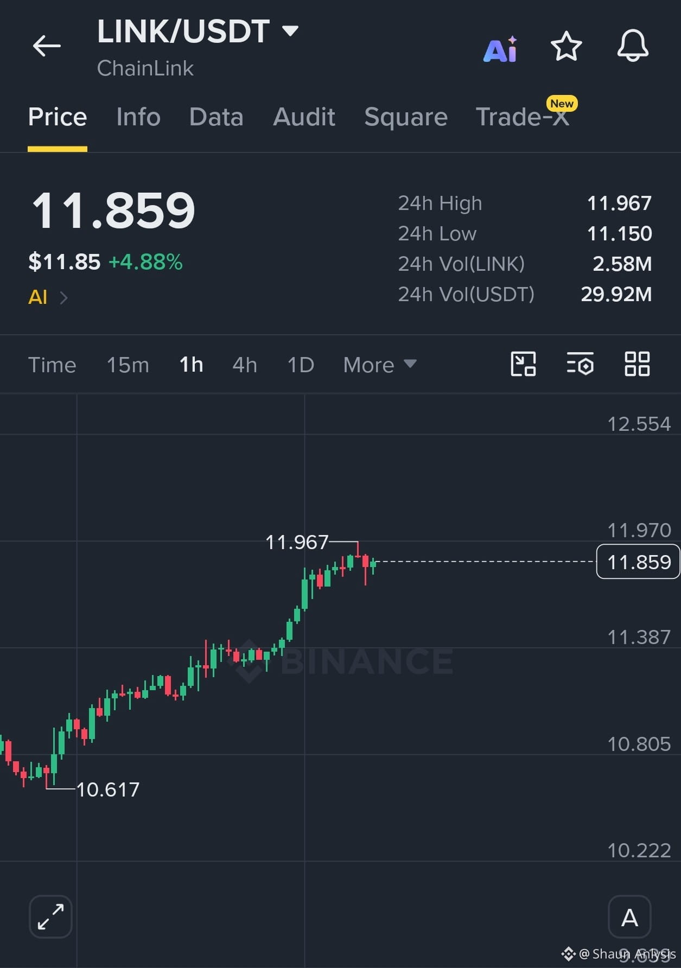Expand chart to fullscreen
This screenshot has width=681, height=968.
(50, 916)
